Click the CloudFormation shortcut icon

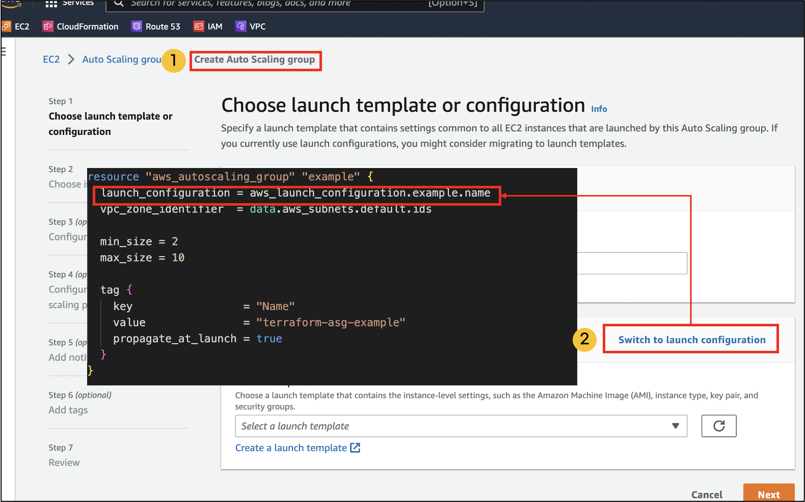coord(47,26)
